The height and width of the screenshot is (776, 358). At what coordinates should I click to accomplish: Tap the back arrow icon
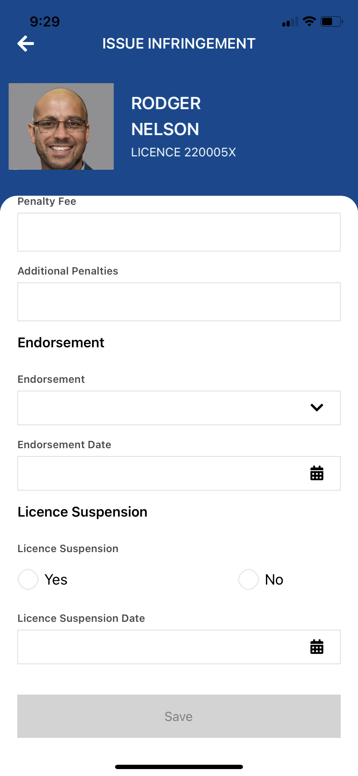click(x=26, y=43)
